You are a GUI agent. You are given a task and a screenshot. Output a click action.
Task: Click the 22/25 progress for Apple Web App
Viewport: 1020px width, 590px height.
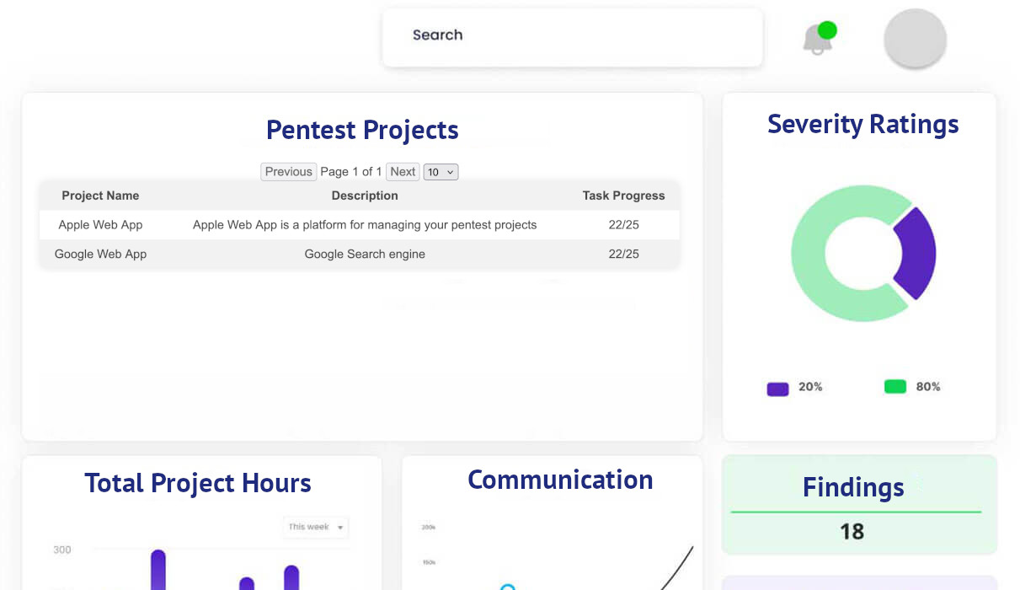(623, 225)
